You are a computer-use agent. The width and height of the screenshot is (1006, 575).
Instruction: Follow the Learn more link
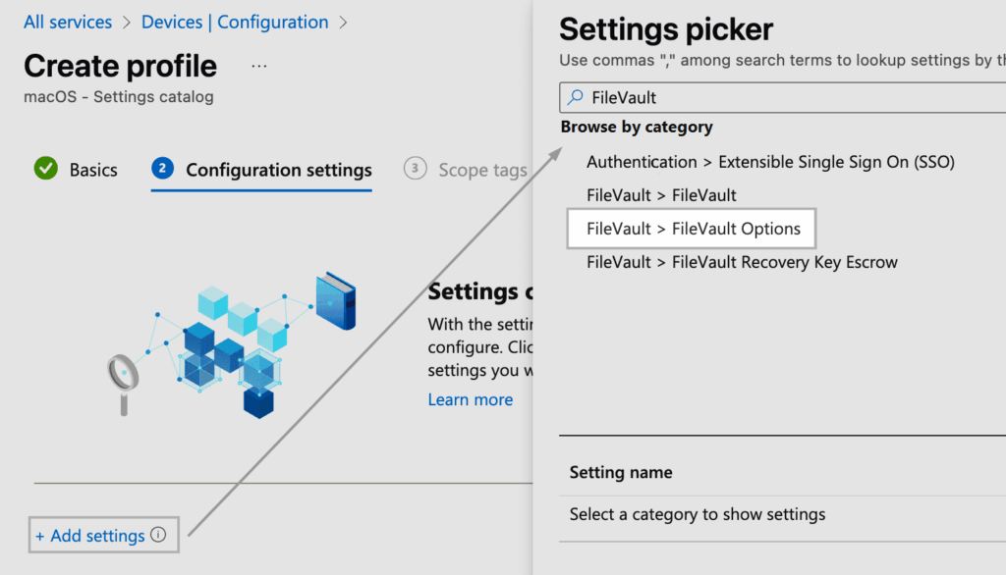(x=471, y=399)
